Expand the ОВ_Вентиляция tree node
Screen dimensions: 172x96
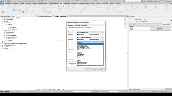pyautogui.click(x=5, y=33)
